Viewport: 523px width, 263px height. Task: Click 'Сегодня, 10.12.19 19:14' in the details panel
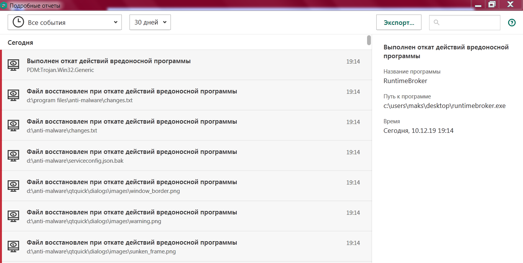coord(418,131)
